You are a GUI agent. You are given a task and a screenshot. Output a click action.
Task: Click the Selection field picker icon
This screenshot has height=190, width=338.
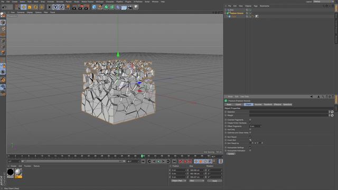click(x=332, y=112)
